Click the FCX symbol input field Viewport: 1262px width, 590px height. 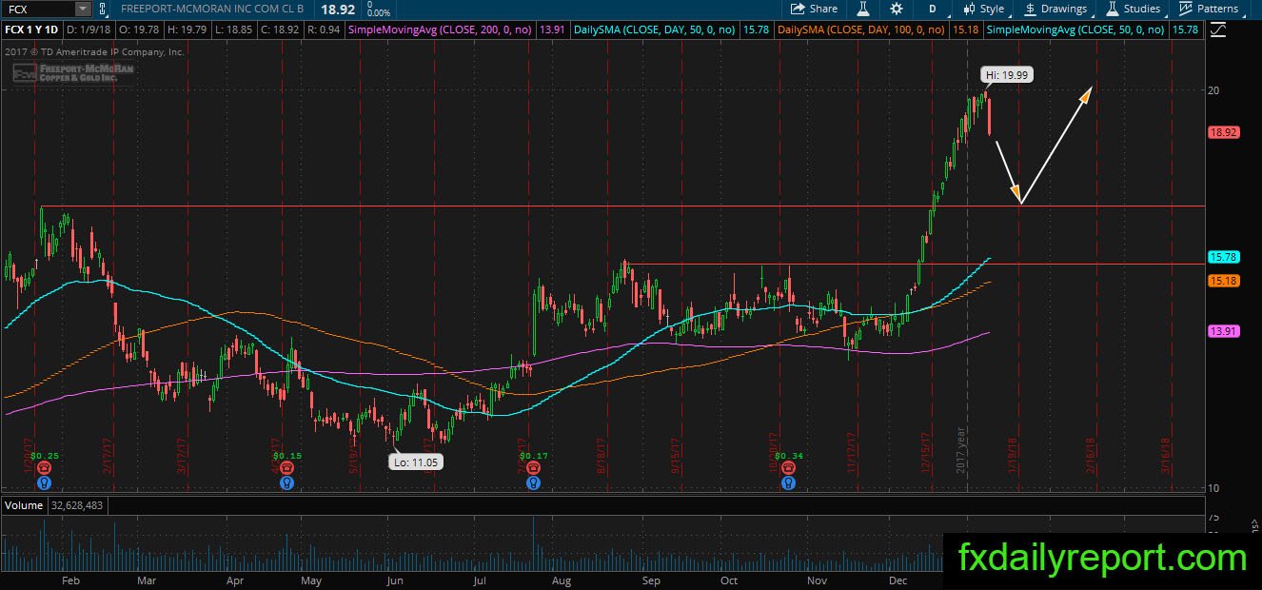coord(37,9)
